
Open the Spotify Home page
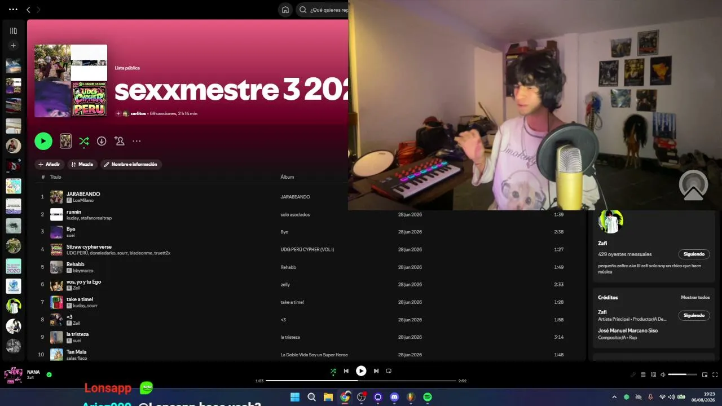point(285,10)
